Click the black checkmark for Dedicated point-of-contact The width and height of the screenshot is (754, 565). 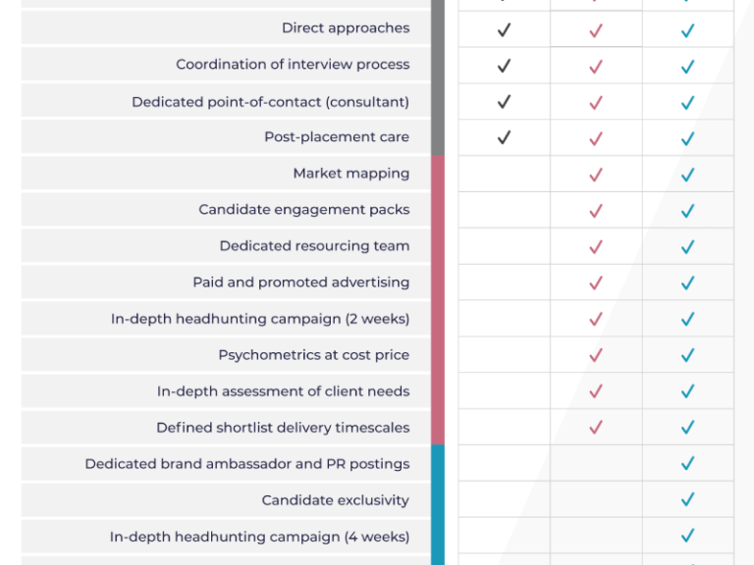pyautogui.click(x=504, y=102)
